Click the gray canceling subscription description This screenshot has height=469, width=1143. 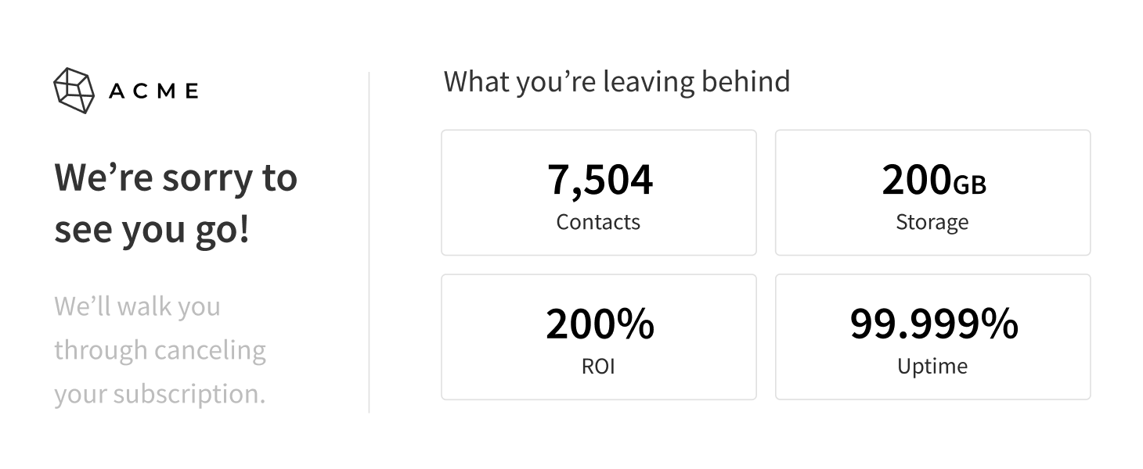160,350
